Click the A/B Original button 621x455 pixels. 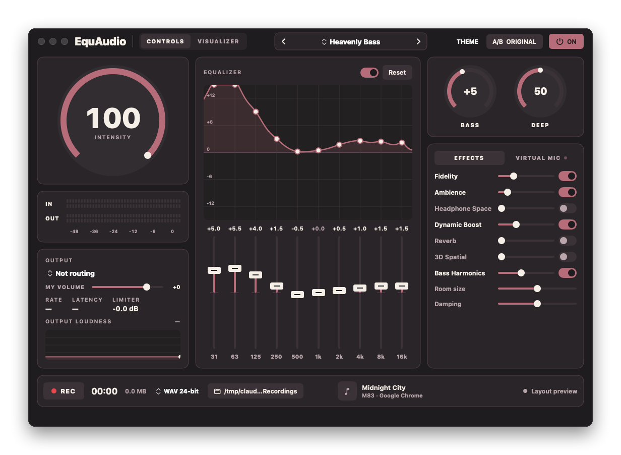(514, 41)
